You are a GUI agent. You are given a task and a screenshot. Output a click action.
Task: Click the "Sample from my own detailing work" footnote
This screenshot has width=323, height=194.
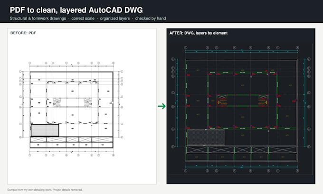pos(45,190)
